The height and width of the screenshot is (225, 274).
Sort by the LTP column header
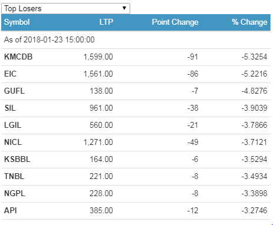coord(106,22)
